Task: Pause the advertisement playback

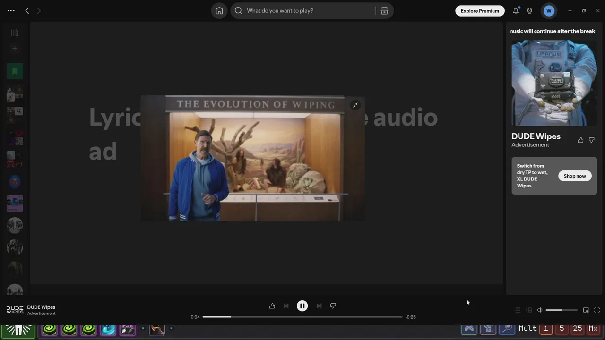Action: (302, 306)
